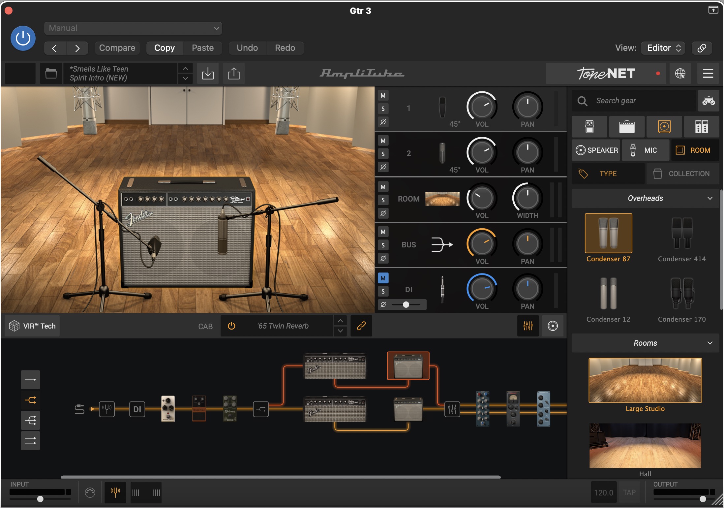
Task: Open the hamburger main menu
Action: 708,73
